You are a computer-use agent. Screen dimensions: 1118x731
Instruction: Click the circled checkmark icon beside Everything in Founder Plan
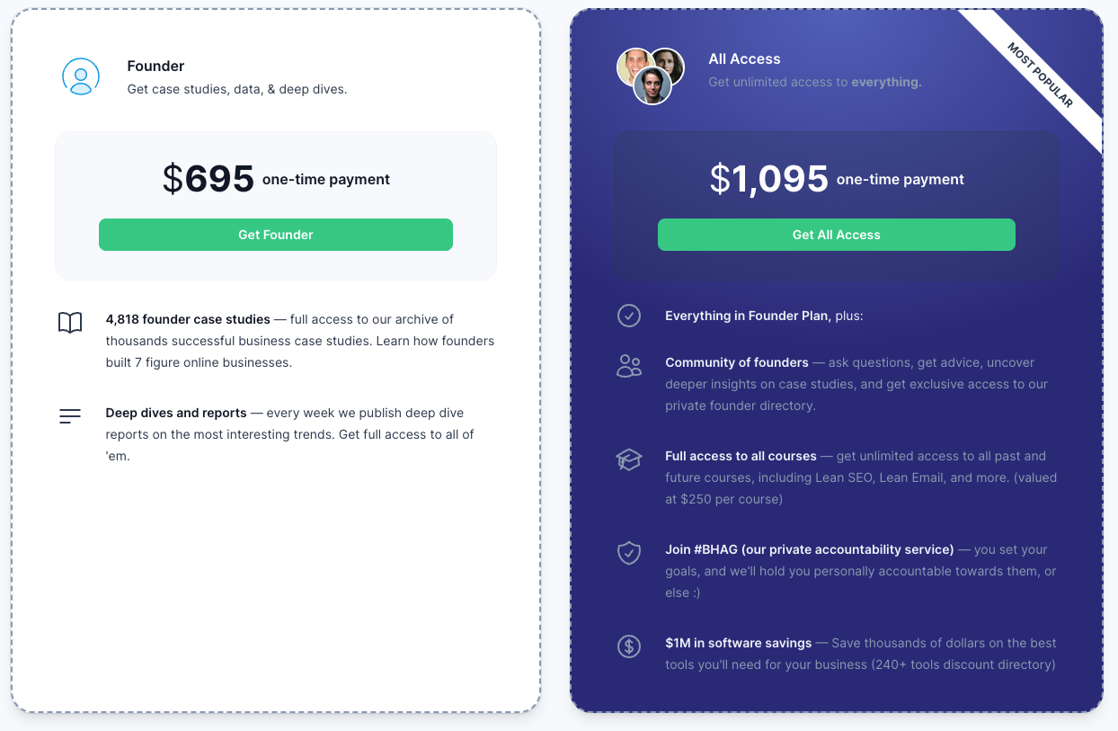tap(629, 316)
